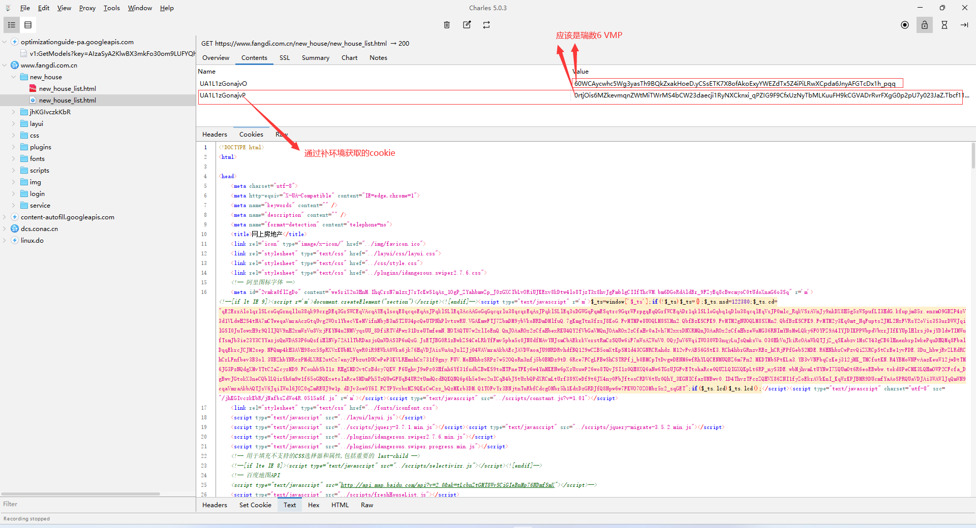Screen dimensions: 976x528
Task: Open the Summary tab
Action: coord(316,58)
